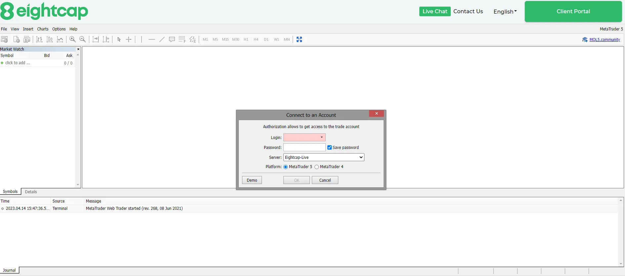Select the Journal tab

coord(9,270)
